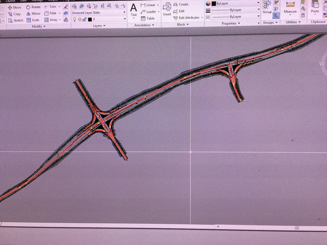Image resolution: width=327 pixels, height=245 pixels.
Task: Toggle the layer lock padlock
Action: point(85,19)
